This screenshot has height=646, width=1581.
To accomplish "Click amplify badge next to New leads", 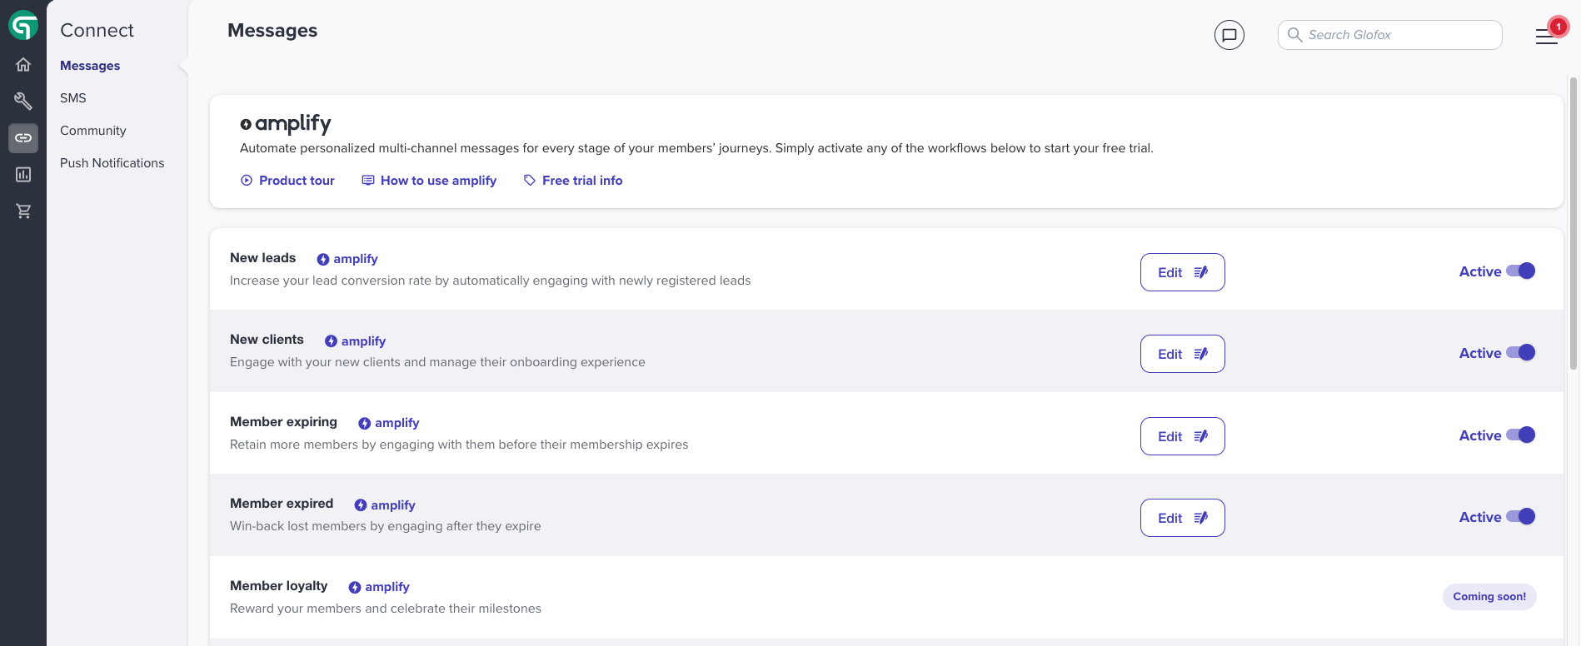I will (347, 259).
